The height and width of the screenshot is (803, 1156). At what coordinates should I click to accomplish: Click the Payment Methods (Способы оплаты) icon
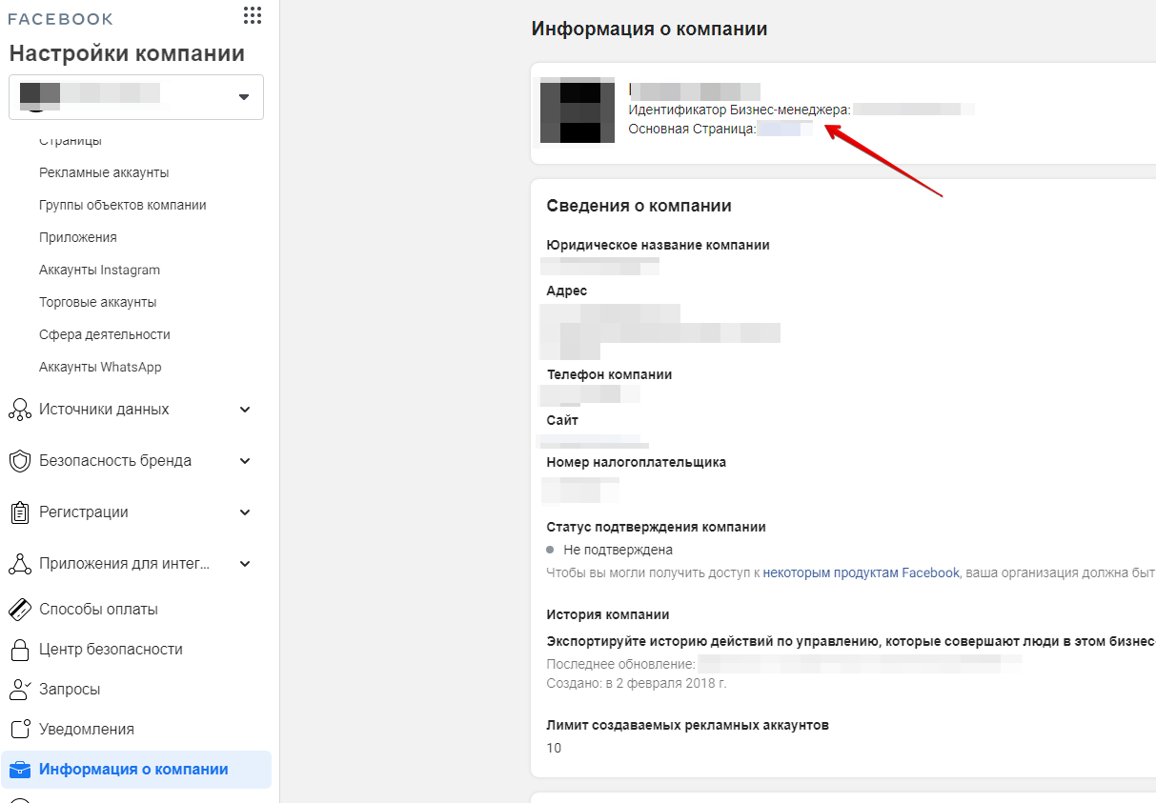(x=20, y=610)
